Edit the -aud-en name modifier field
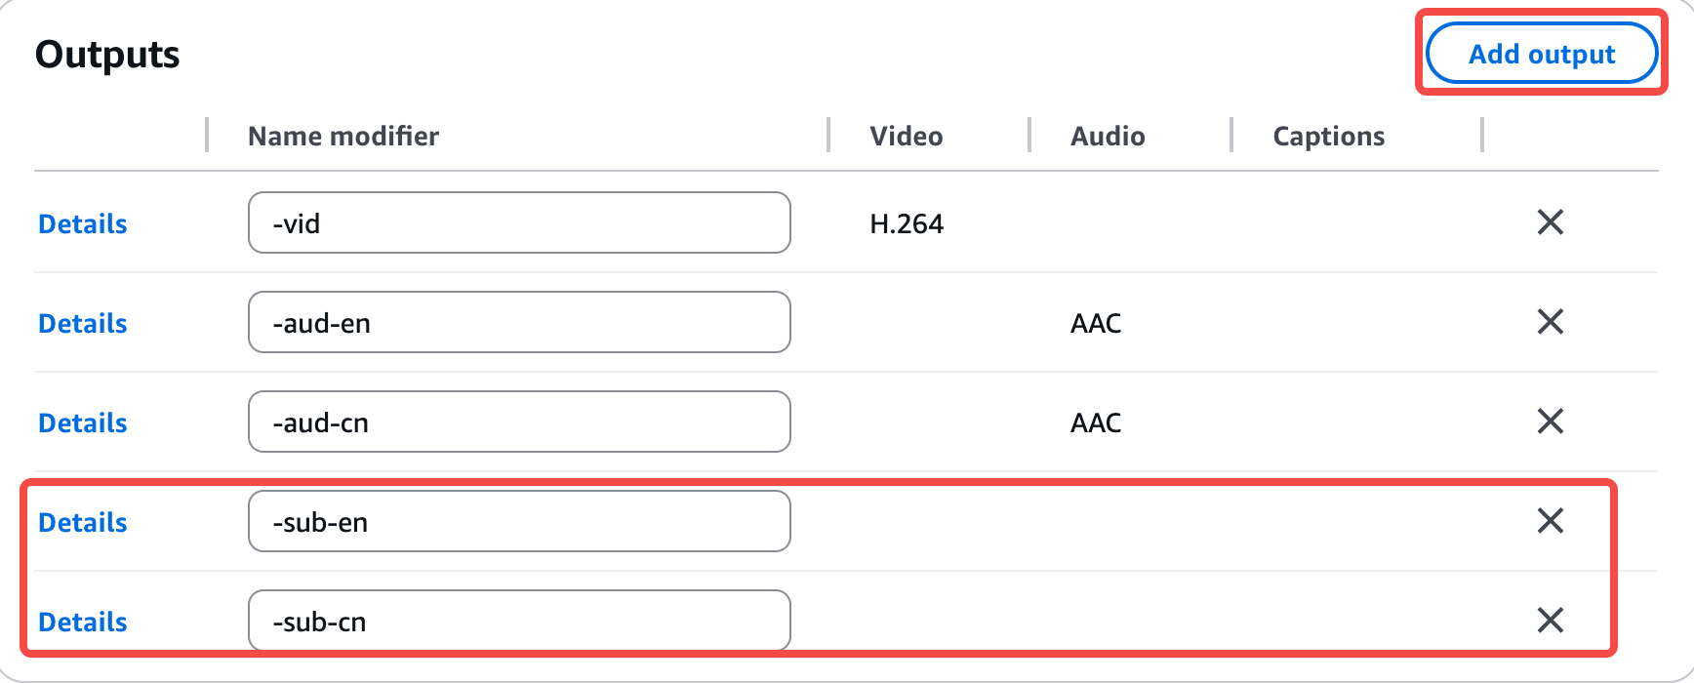Image resolution: width=1694 pixels, height=683 pixels. coord(519,322)
